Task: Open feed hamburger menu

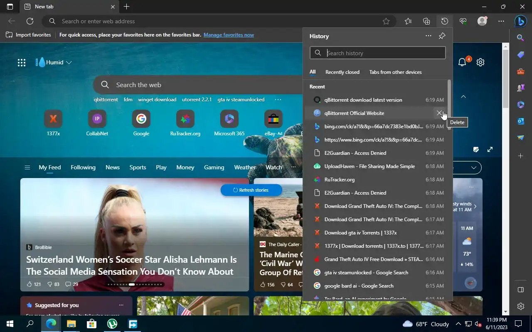Action: (x=27, y=168)
